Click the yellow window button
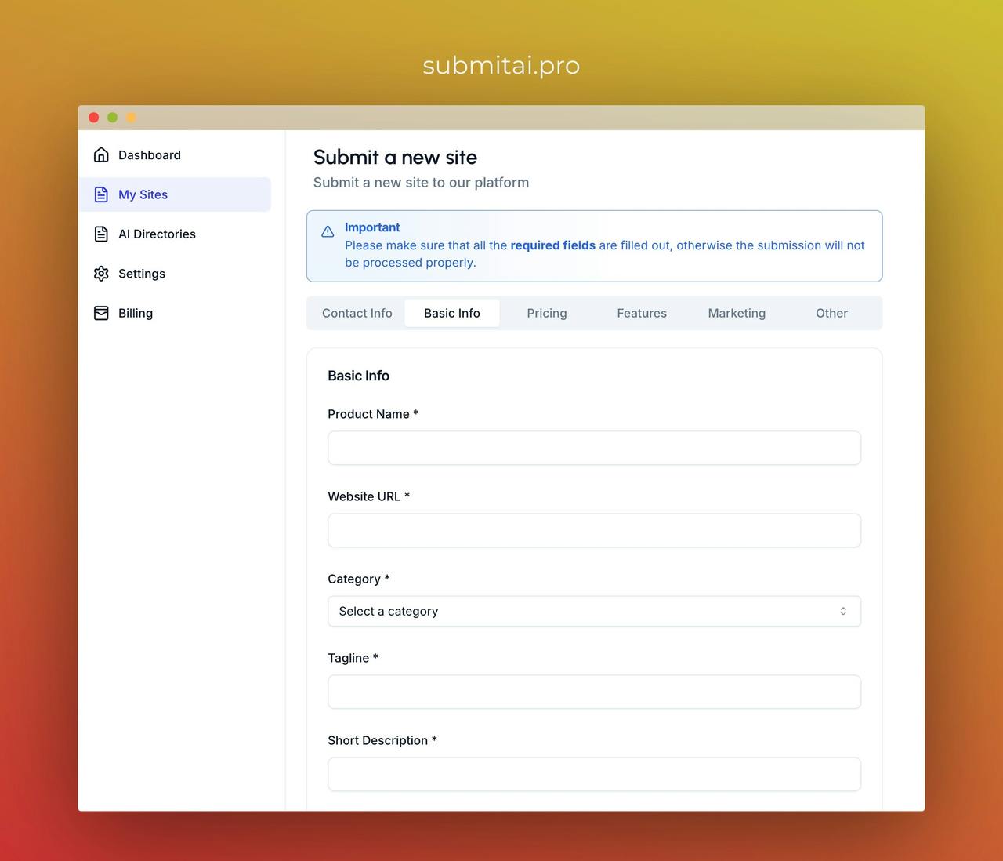The height and width of the screenshot is (861, 1003). tap(132, 118)
